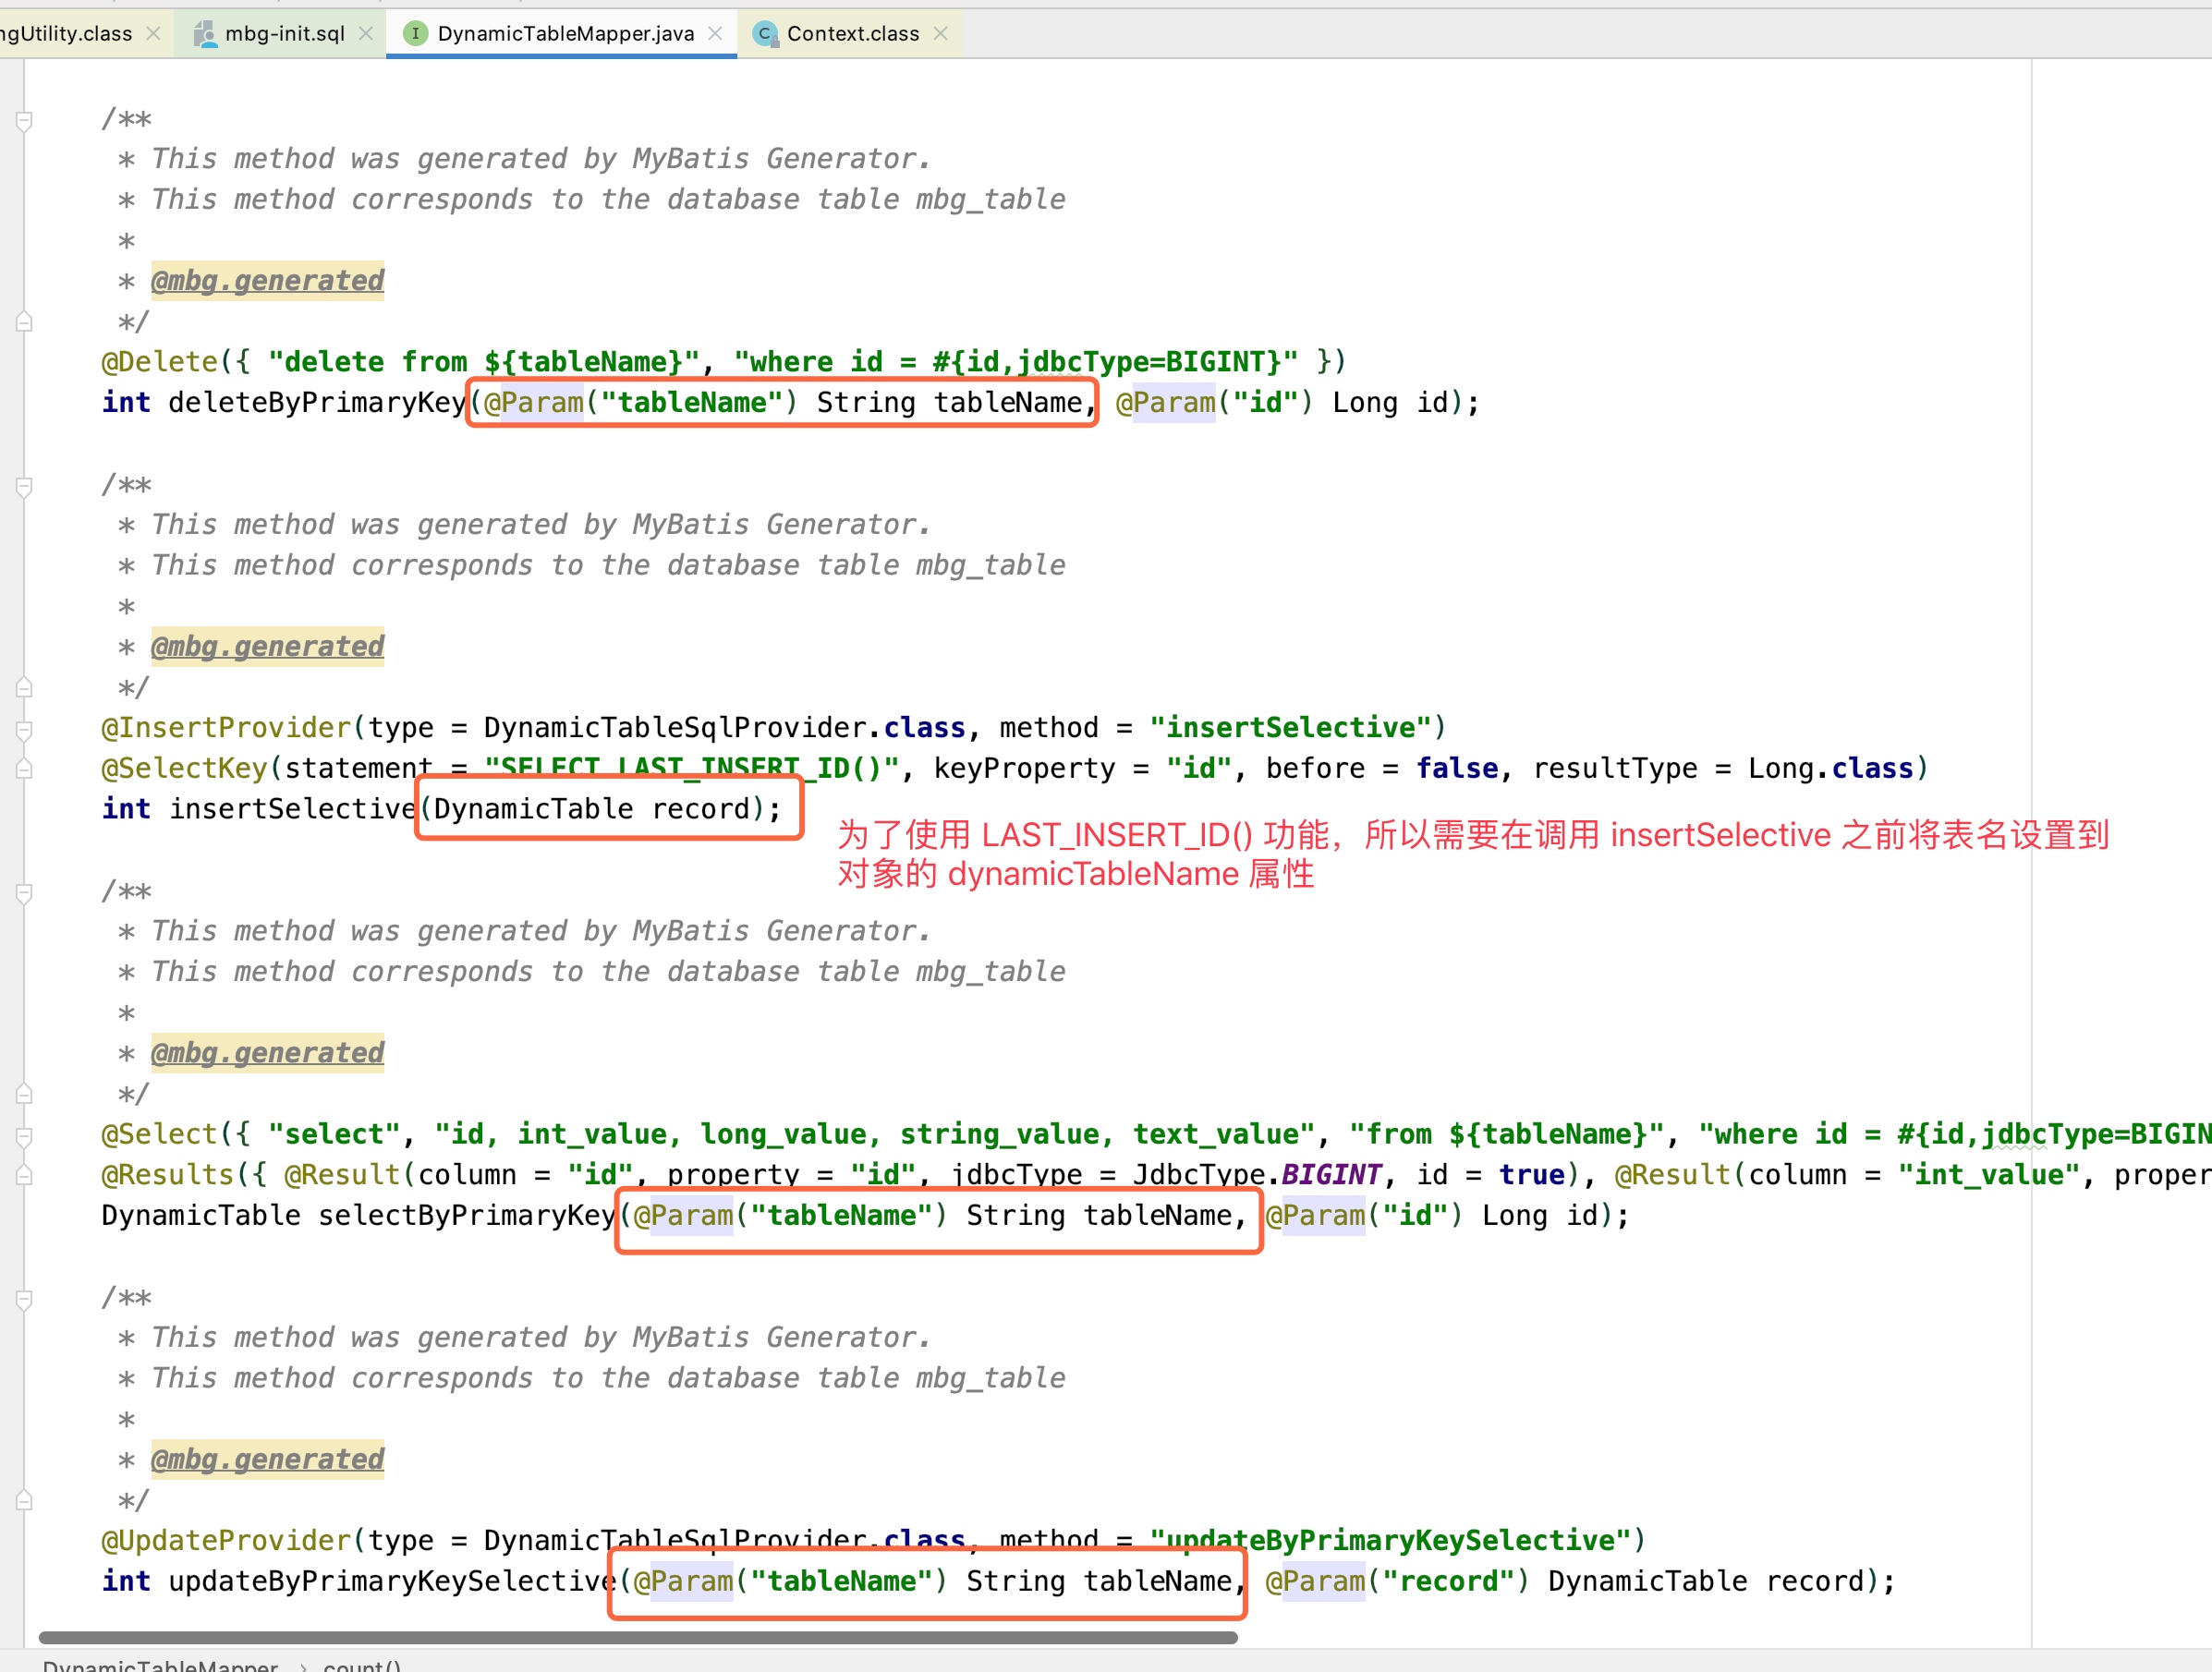This screenshot has height=1672, width=2212.
Task: Click the SQL file icon on mbg-init.sql tab
Action: [x=207, y=33]
